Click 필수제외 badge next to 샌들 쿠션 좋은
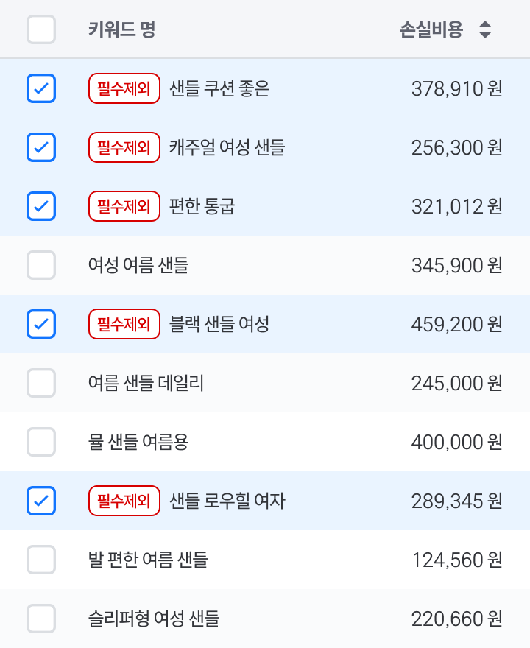 tap(124, 88)
